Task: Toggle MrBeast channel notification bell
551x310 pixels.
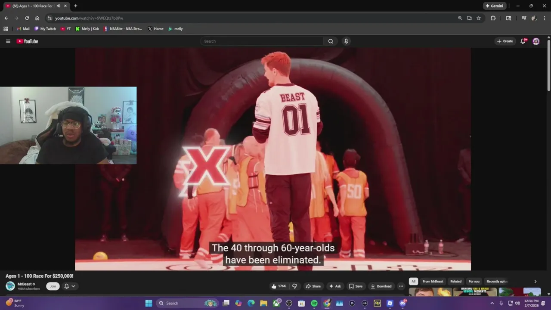Action: point(67,286)
